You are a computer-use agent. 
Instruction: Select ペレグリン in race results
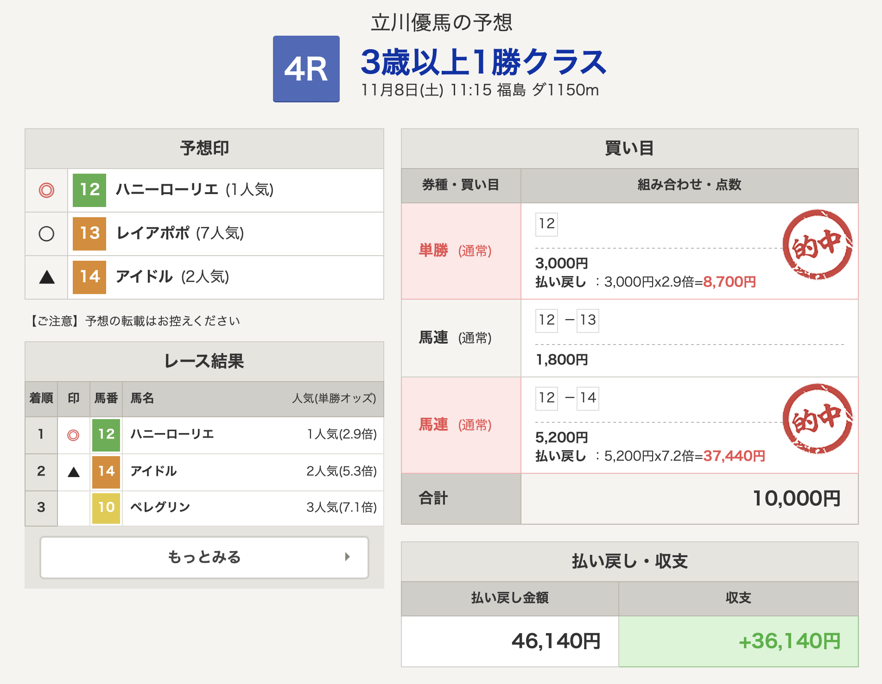point(160,508)
